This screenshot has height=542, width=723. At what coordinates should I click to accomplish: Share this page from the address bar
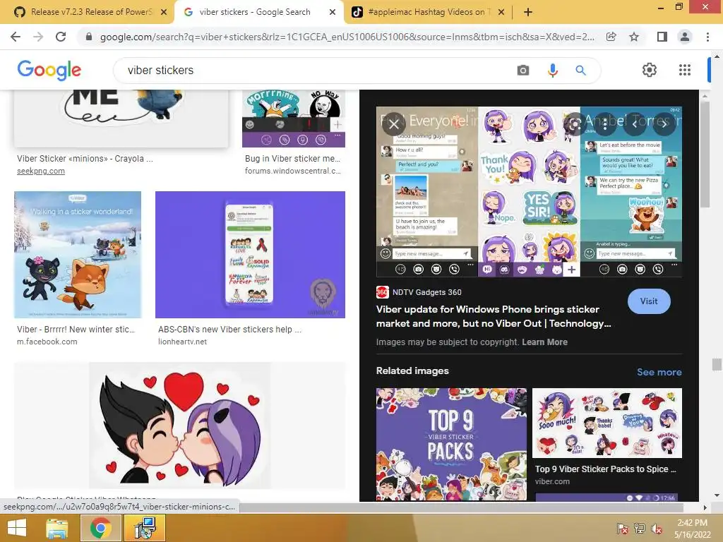[611, 37]
